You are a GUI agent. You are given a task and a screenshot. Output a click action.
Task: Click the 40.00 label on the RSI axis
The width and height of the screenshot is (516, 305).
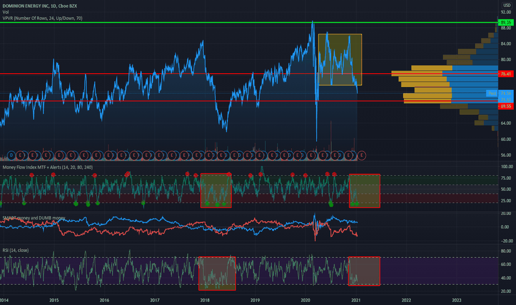506,278
